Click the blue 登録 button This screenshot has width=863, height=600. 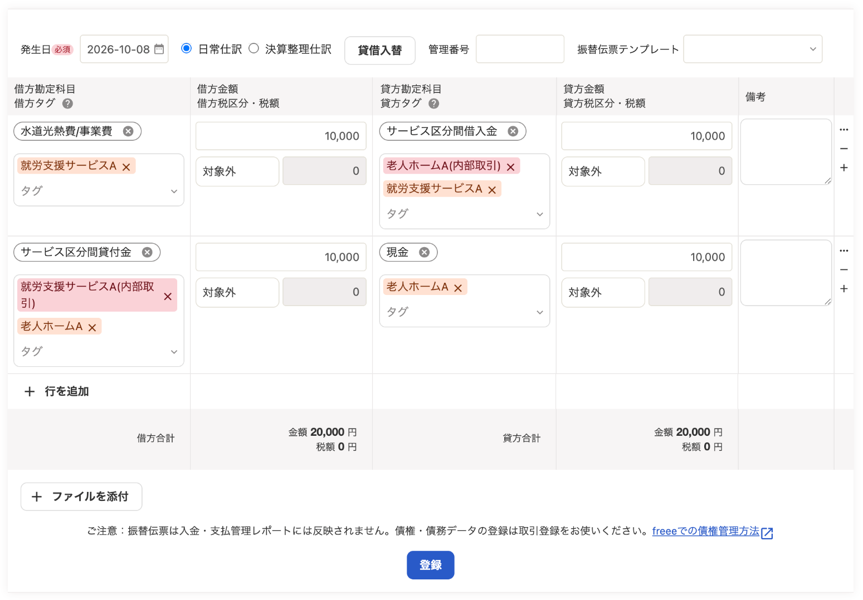pos(431,565)
